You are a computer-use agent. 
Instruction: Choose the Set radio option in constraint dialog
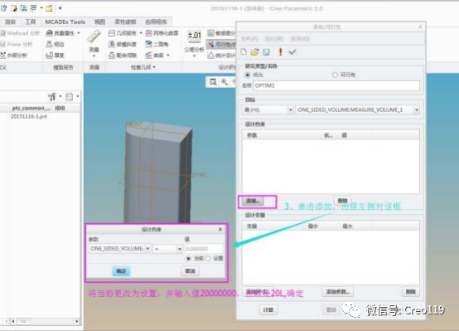(208, 258)
